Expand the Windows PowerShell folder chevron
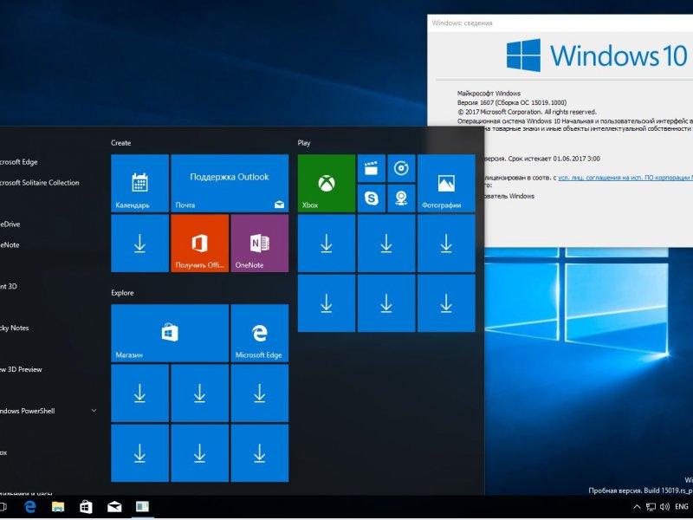Image resolution: width=693 pixels, height=520 pixels. coord(94,411)
